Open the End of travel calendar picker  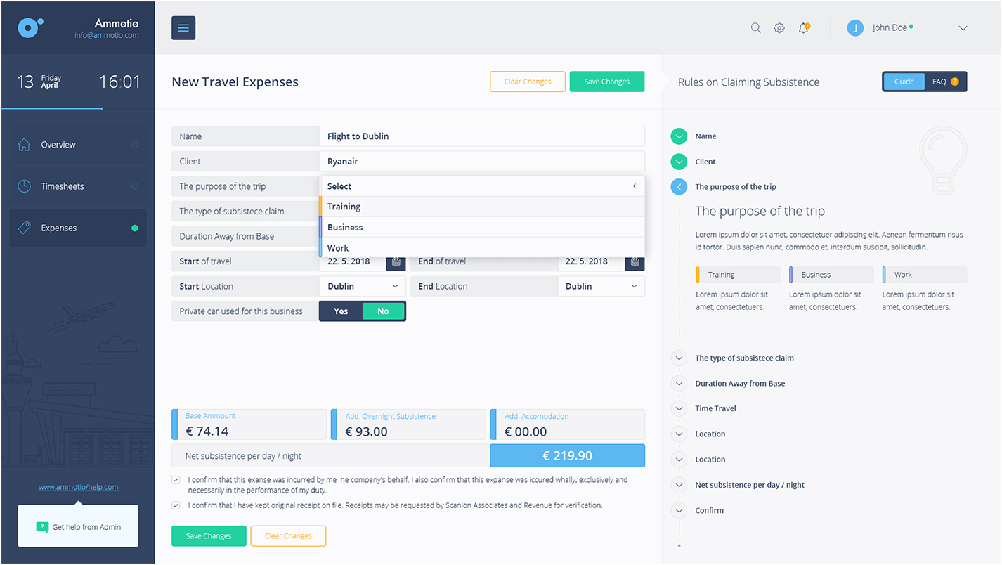pyautogui.click(x=635, y=261)
